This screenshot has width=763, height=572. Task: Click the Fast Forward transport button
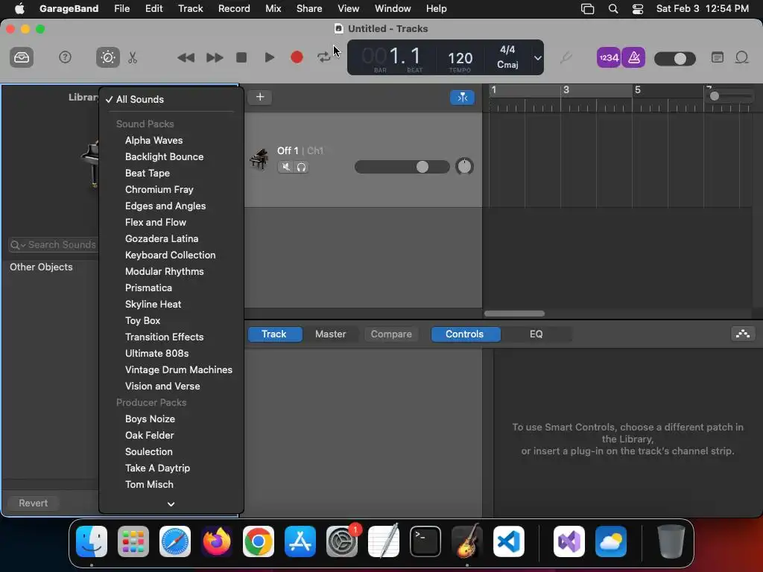coord(214,57)
